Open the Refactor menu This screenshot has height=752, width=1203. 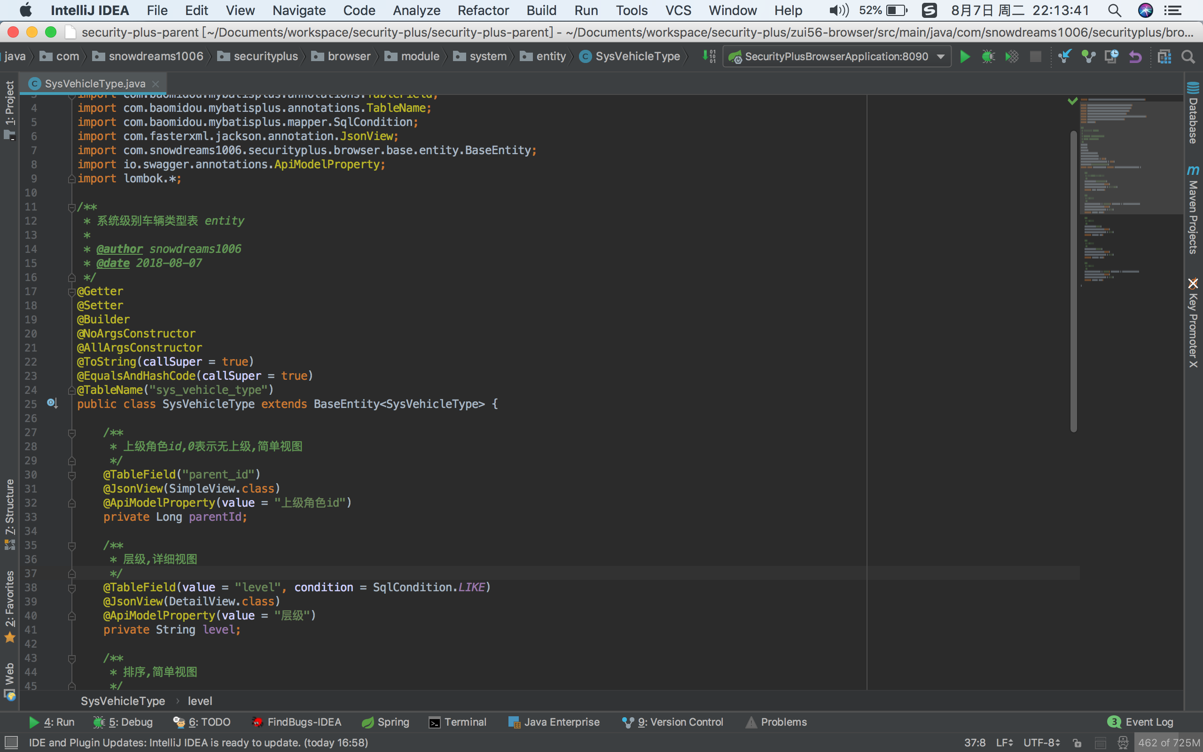point(483,10)
